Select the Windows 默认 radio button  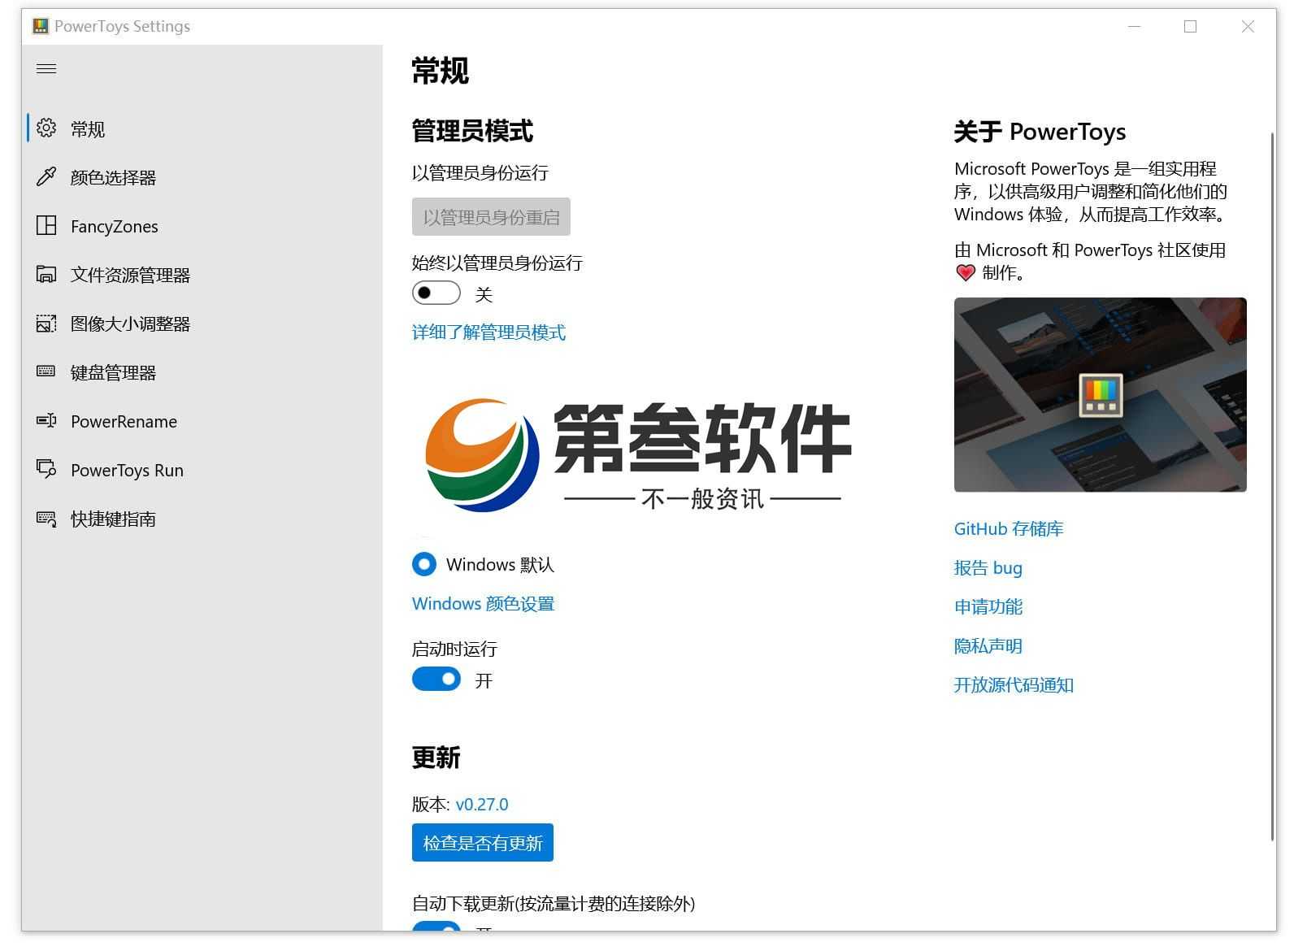(x=424, y=565)
